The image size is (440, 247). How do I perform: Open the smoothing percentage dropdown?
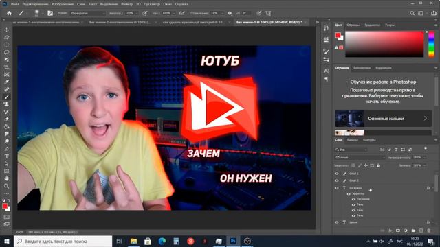[x=222, y=13]
